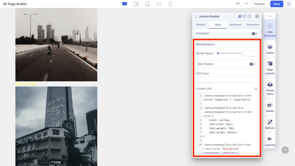Open the Layers panel in sidebar
This screenshot has width=295, height=166.
270,49
